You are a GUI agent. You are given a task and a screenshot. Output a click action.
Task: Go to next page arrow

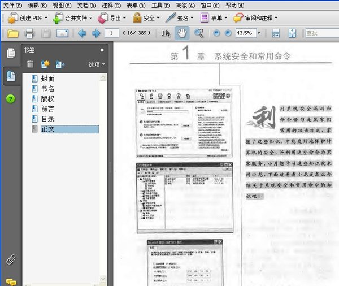[x=96, y=33]
